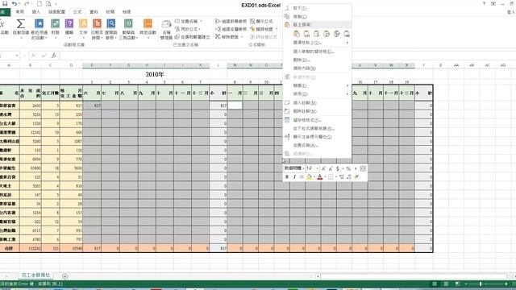Click the AutoSum sigma icon
This screenshot has width=516, height=290.
(20, 24)
